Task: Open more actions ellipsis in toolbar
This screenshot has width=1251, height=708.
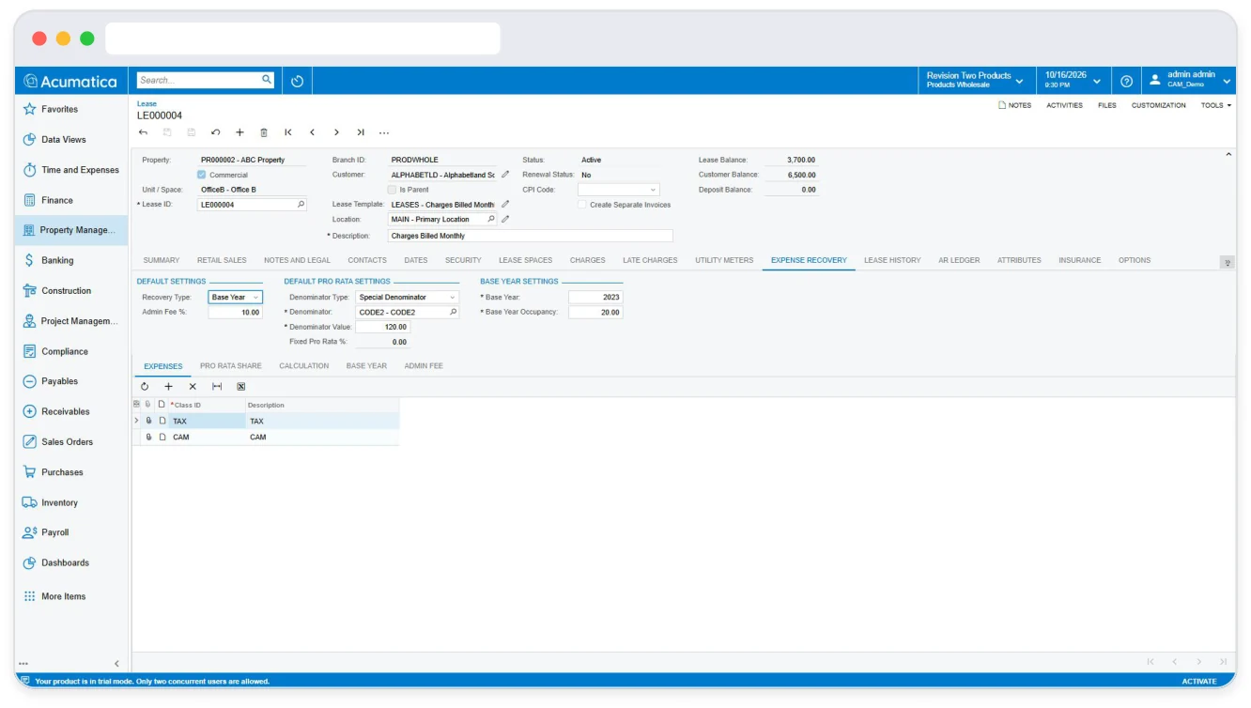Action: point(384,132)
